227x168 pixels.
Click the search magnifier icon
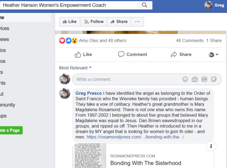(x=144, y=5)
